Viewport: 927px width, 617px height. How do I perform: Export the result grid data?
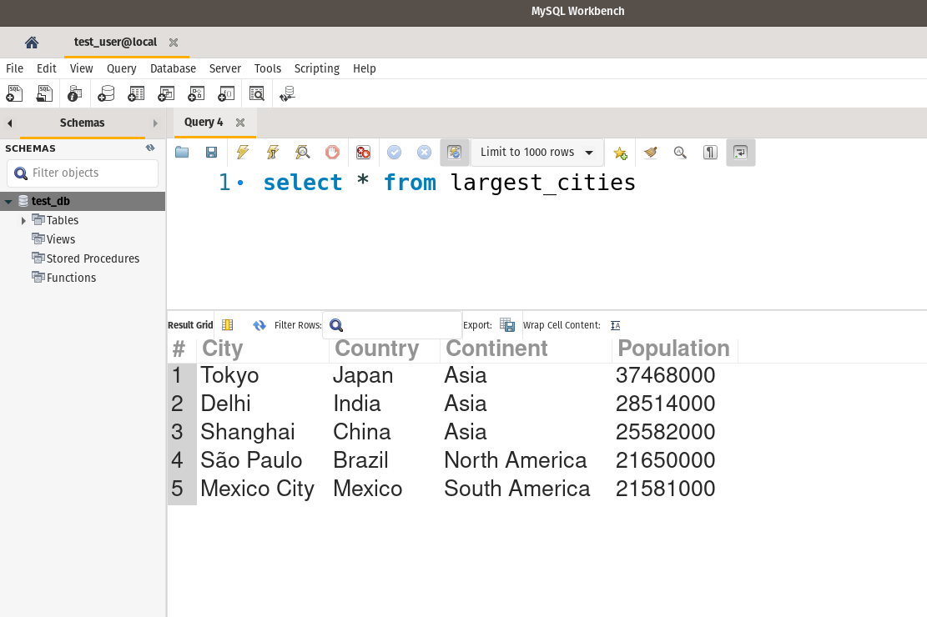[508, 325]
